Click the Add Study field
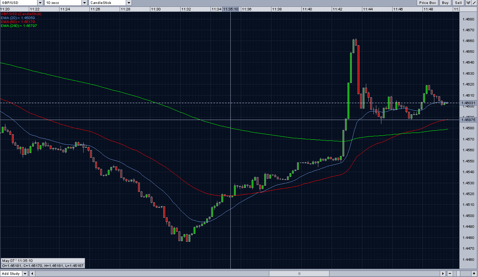The width and height of the screenshot is (478, 277). click(x=11, y=274)
